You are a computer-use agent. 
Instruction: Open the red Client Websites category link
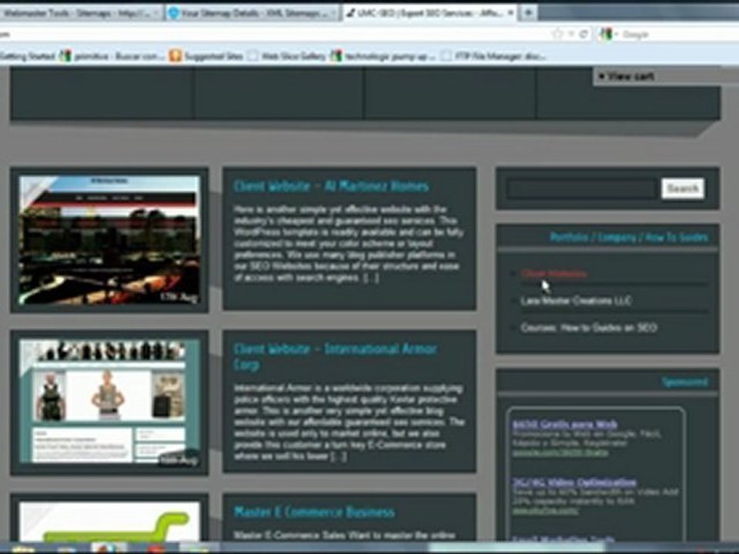click(x=553, y=274)
